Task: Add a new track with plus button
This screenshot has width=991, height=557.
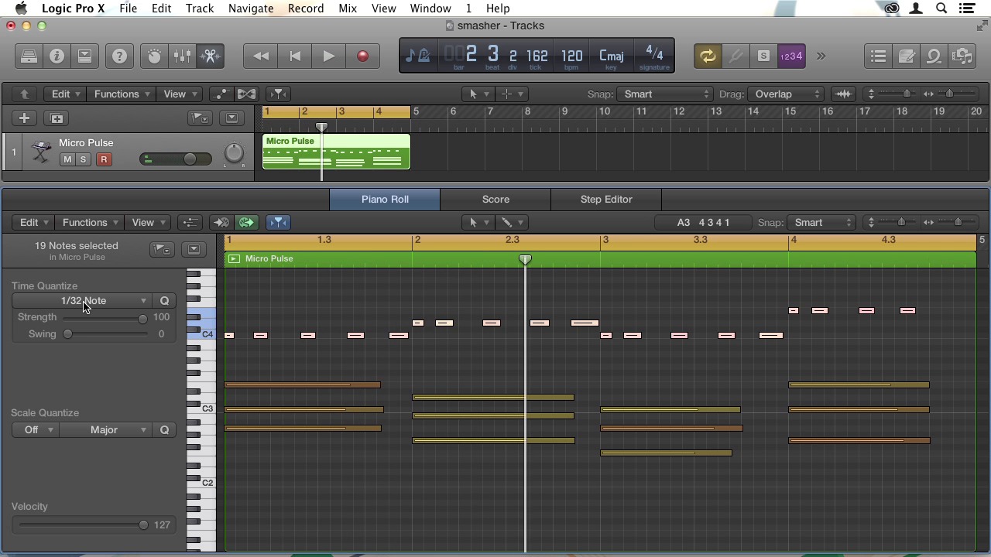Action: [x=24, y=118]
